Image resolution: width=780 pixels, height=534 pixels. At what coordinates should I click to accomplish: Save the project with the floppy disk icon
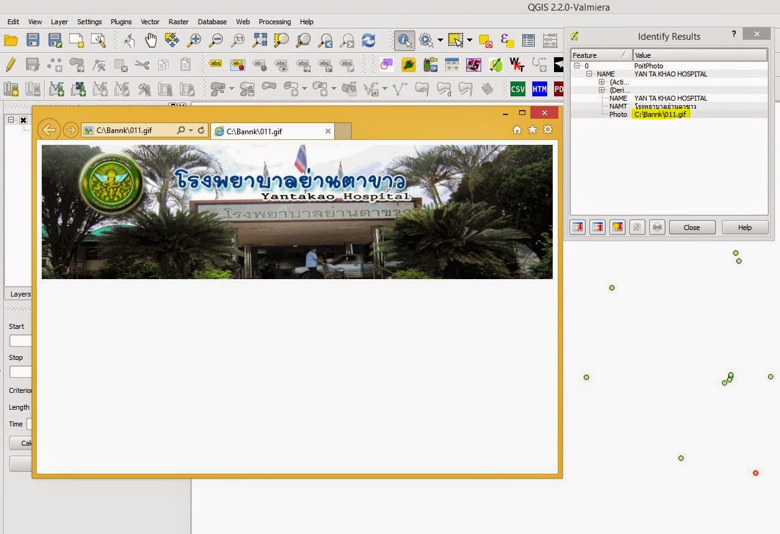tap(33, 41)
